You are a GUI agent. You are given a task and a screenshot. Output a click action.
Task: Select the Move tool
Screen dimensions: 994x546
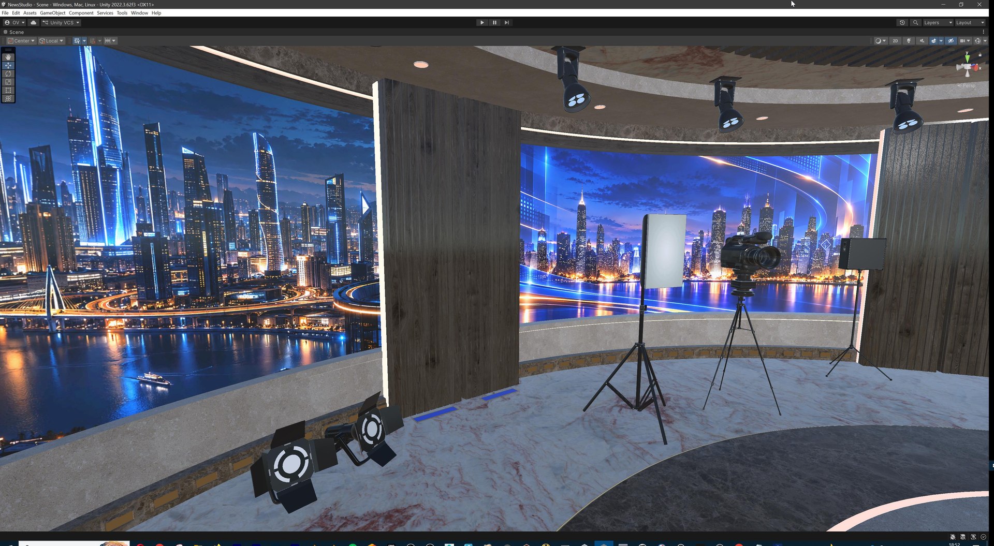pyautogui.click(x=8, y=66)
